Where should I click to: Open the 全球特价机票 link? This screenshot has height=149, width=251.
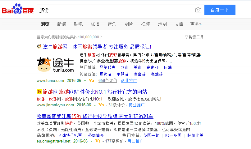pos(70,135)
